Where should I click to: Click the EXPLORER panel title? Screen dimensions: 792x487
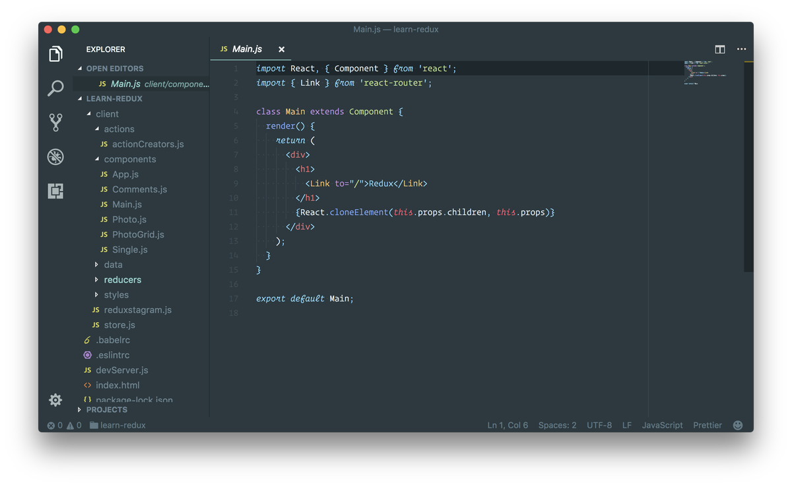[x=106, y=49]
